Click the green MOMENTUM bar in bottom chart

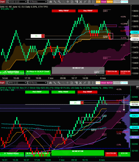click(78, 153)
